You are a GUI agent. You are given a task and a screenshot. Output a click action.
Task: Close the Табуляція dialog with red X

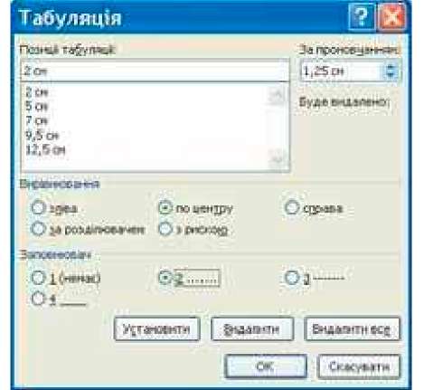(391, 17)
